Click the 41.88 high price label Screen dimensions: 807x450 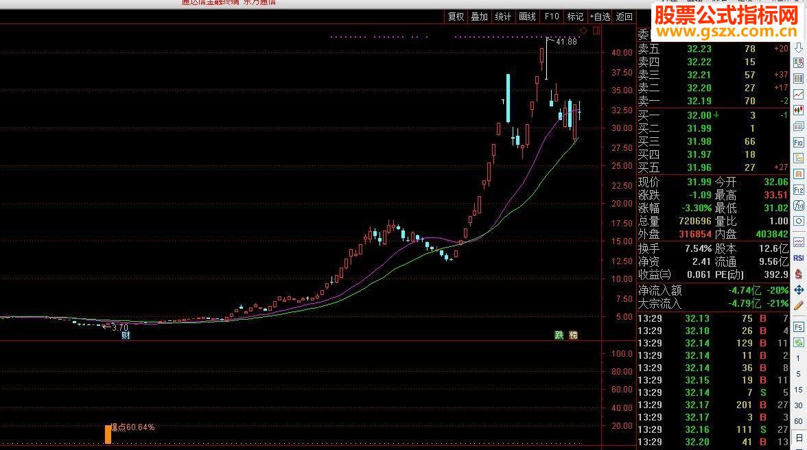(x=566, y=42)
